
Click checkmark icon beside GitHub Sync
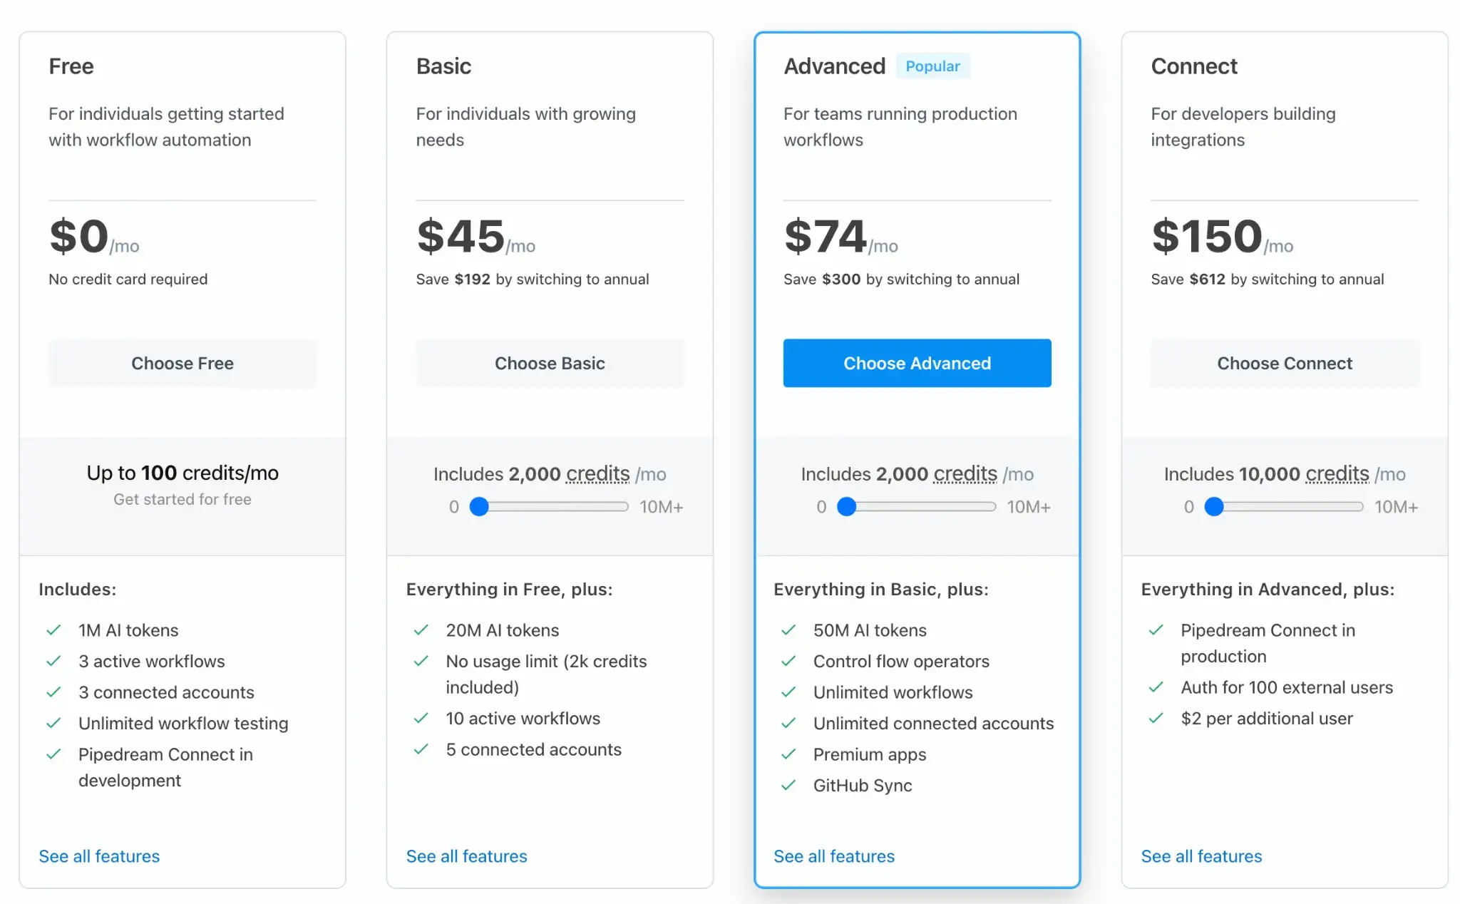(x=788, y=786)
